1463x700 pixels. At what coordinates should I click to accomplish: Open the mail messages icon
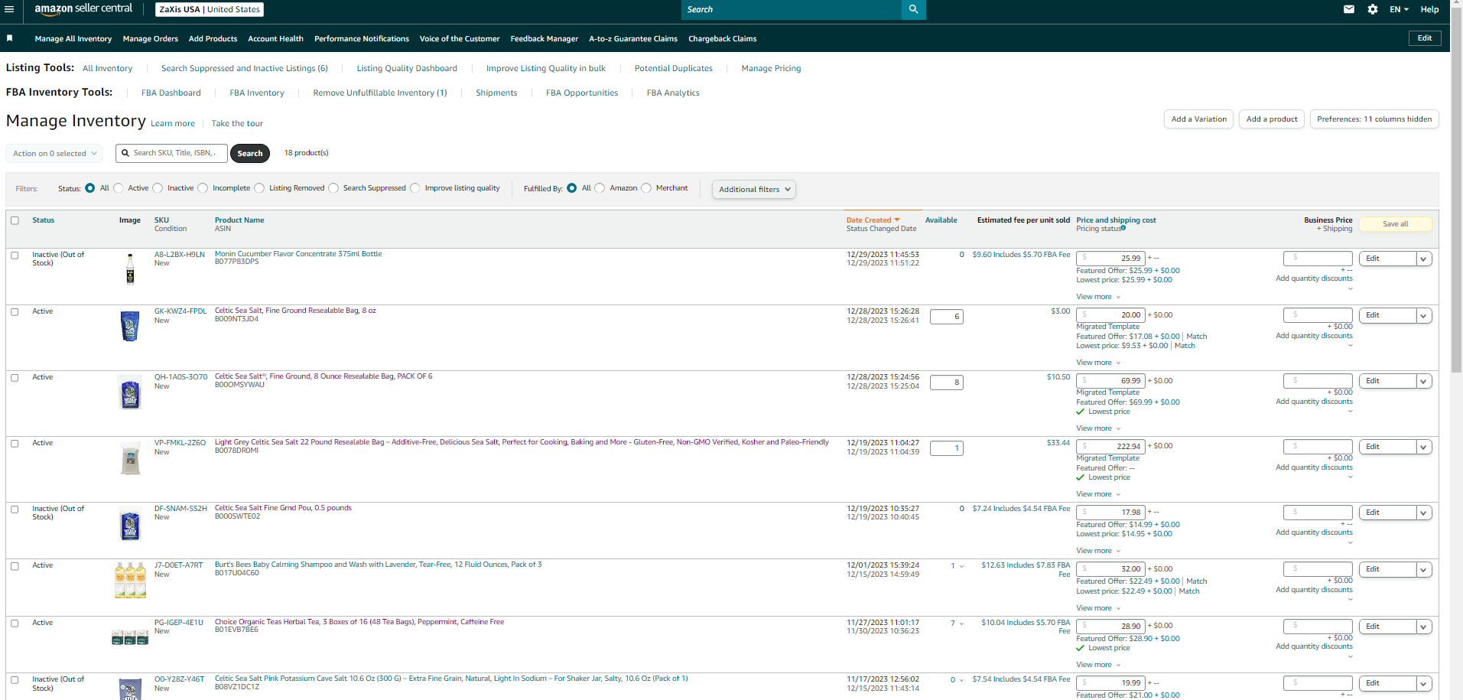click(1349, 9)
